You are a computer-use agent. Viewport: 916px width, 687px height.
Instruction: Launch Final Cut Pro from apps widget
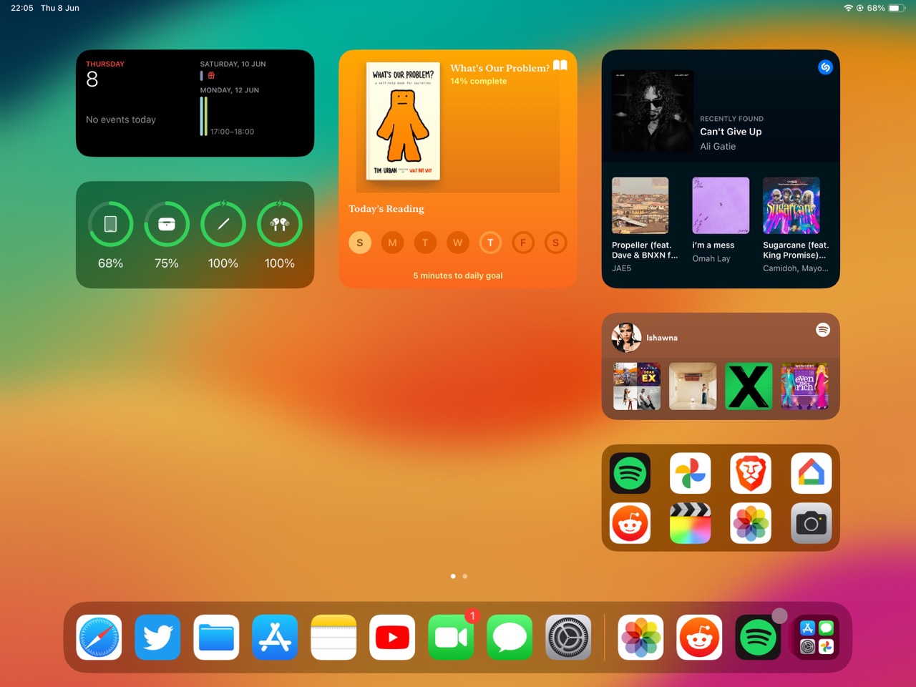(x=691, y=523)
